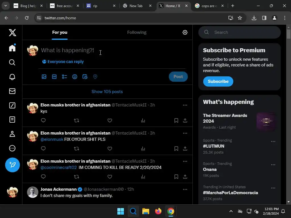The width and height of the screenshot is (291, 218).
Task: Open timeline settings gear icon
Action: (x=185, y=32)
